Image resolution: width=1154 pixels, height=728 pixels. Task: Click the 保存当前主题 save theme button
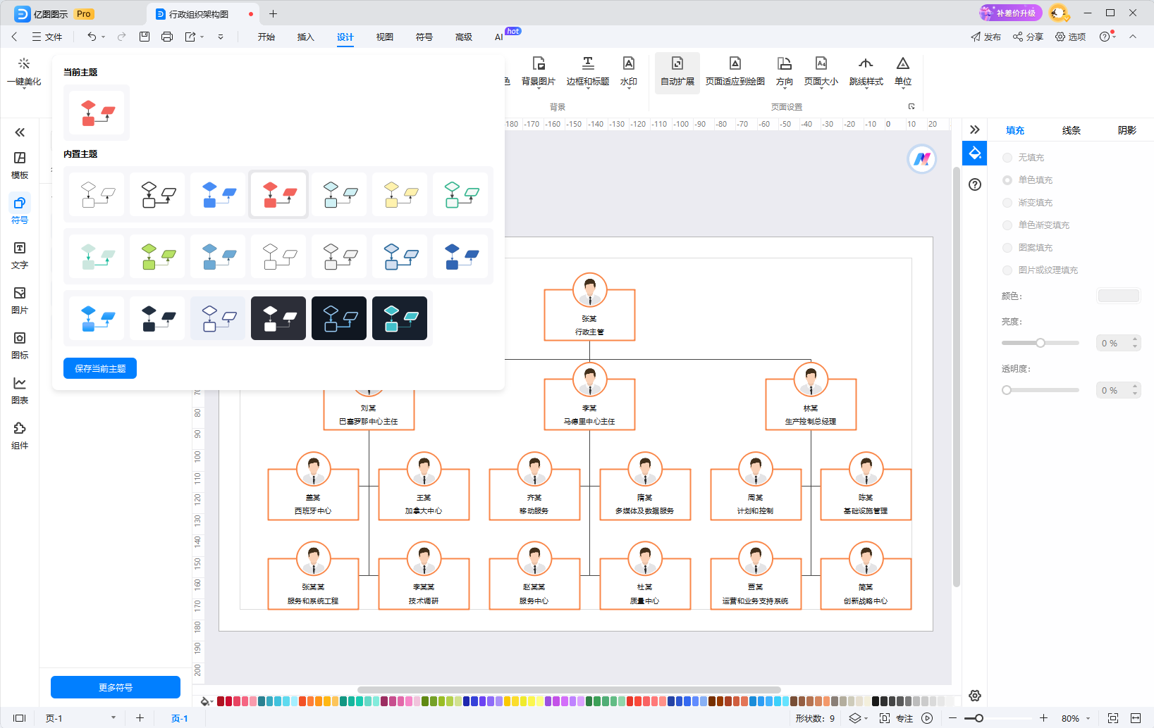pyautogui.click(x=100, y=368)
